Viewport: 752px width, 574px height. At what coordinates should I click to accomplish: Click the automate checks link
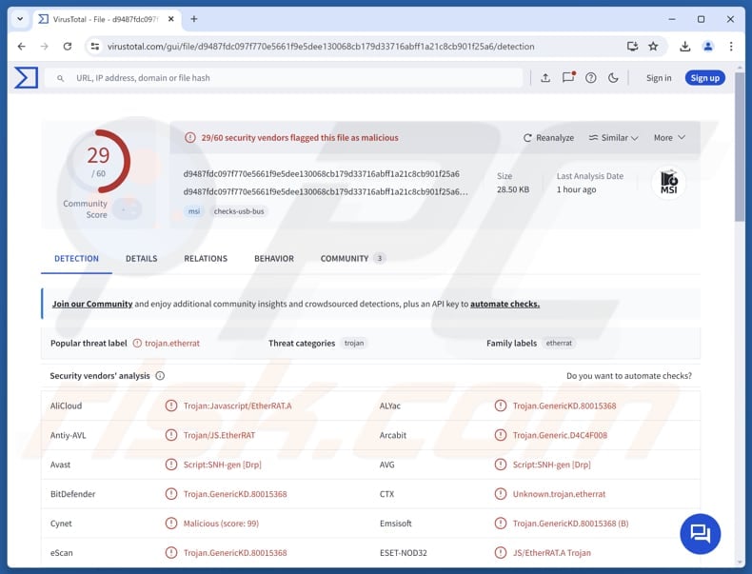click(505, 304)
